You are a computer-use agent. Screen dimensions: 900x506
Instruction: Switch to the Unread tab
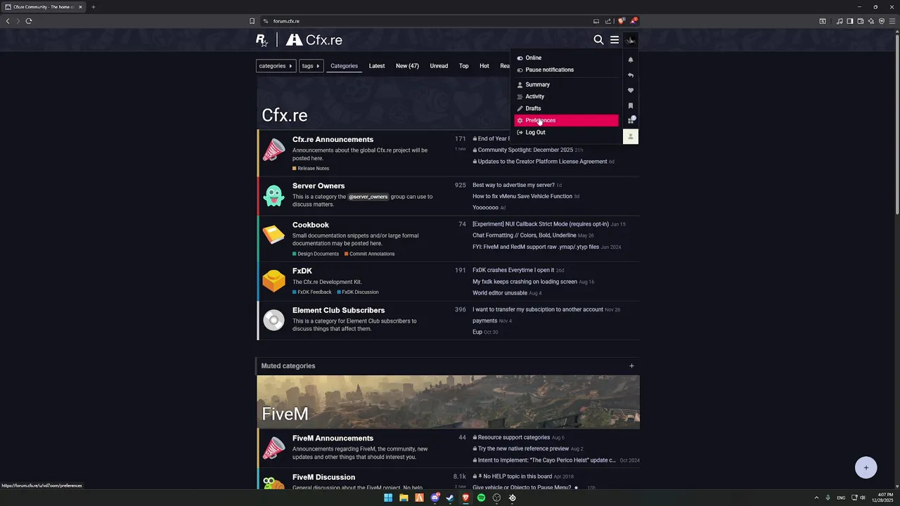[x=439, y=66]
